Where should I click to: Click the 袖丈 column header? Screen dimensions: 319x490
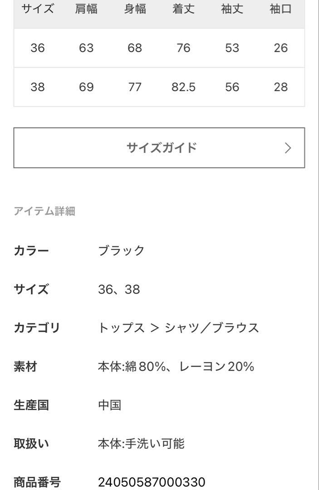(232, 9)
